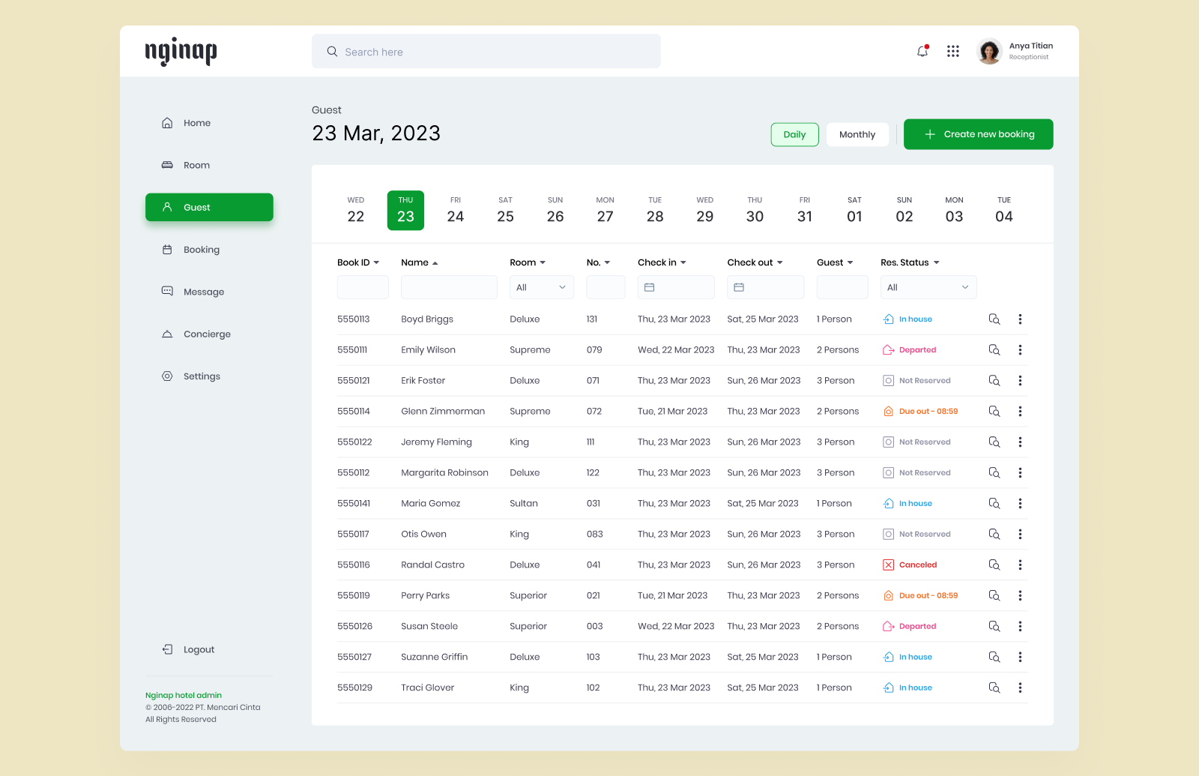Open the Room filter dropdown showing All
Viewport: 1199px width, 776px height.
pyautogui.click(x=541, y=287)
